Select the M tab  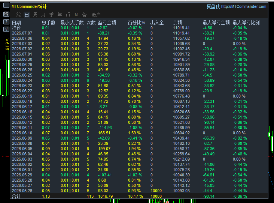76,15
